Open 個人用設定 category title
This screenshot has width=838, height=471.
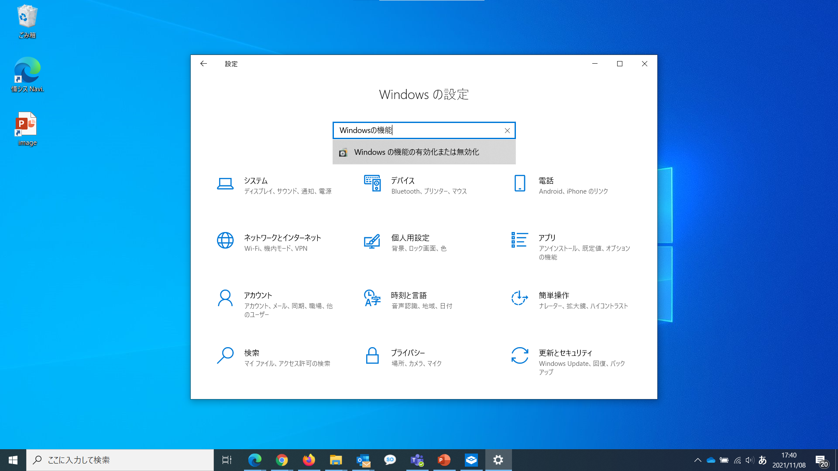[x=410, y=238]
